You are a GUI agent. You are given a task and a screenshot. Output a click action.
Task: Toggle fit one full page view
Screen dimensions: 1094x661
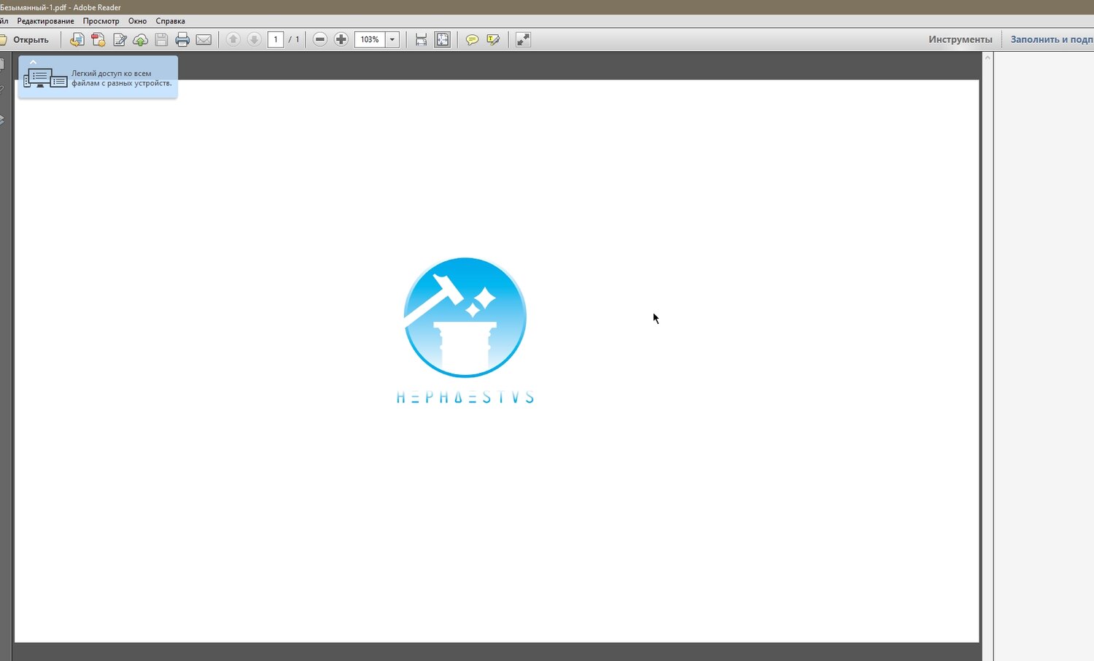pyautogui.click(x=442, y=39)
